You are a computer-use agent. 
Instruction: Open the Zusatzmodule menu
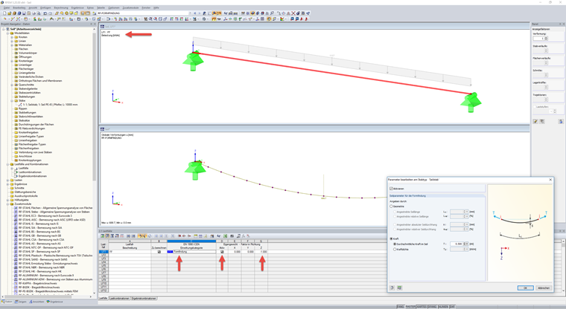[x=130, y=7]
